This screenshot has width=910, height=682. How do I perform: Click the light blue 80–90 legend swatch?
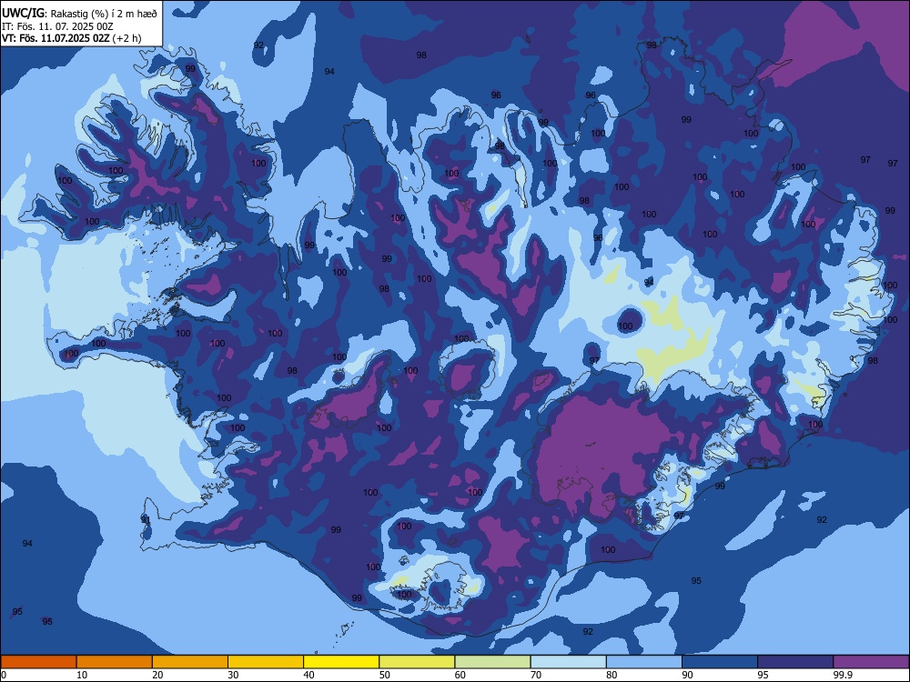point(644,662)
